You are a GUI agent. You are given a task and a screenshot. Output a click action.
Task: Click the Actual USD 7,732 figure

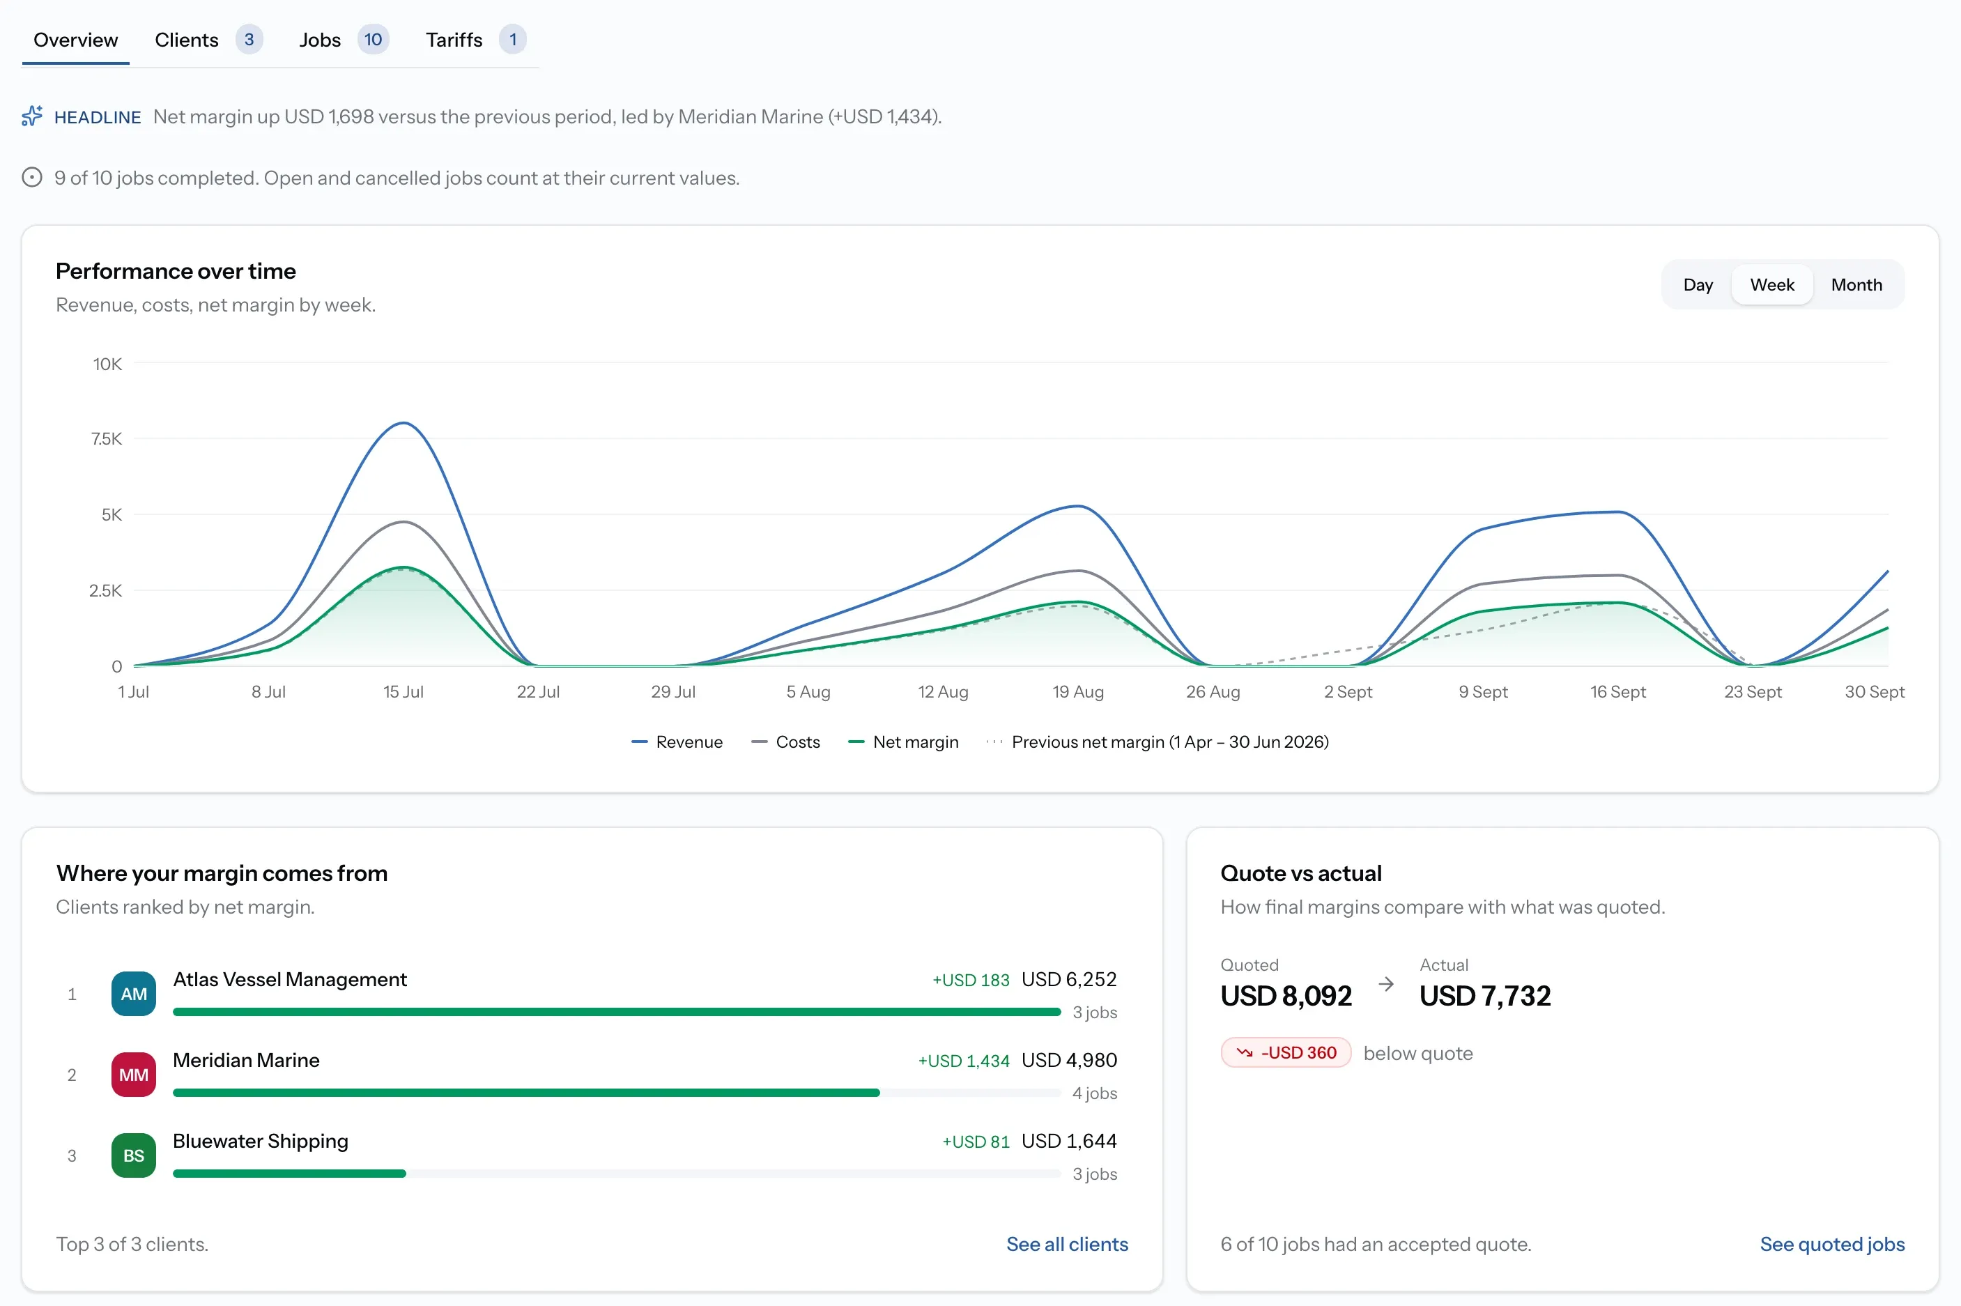(1485, 996)
